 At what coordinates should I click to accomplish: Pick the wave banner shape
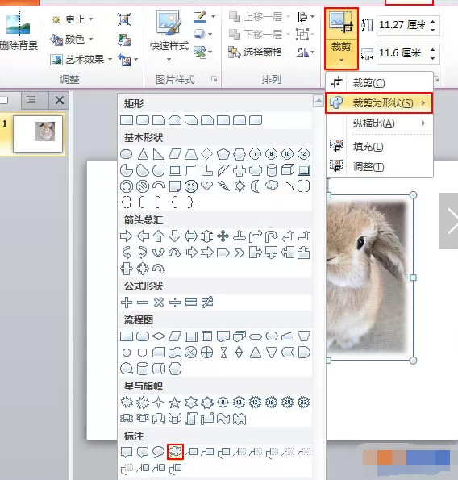click(x=223, y=419)
